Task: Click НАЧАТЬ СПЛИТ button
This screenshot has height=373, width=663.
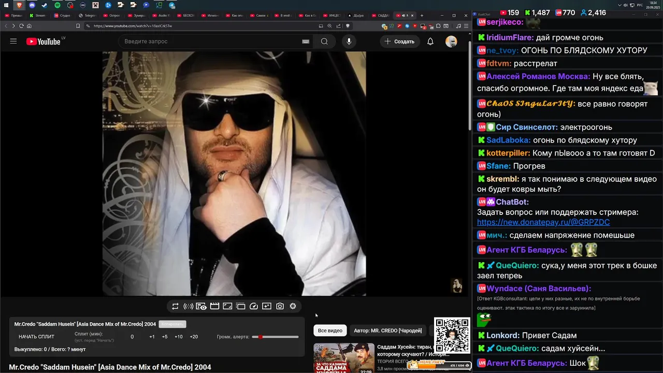Action: point(36,337)
